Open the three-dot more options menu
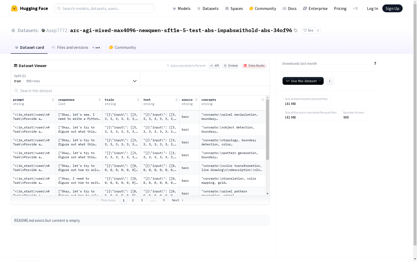417x261 pixels. 330,81
